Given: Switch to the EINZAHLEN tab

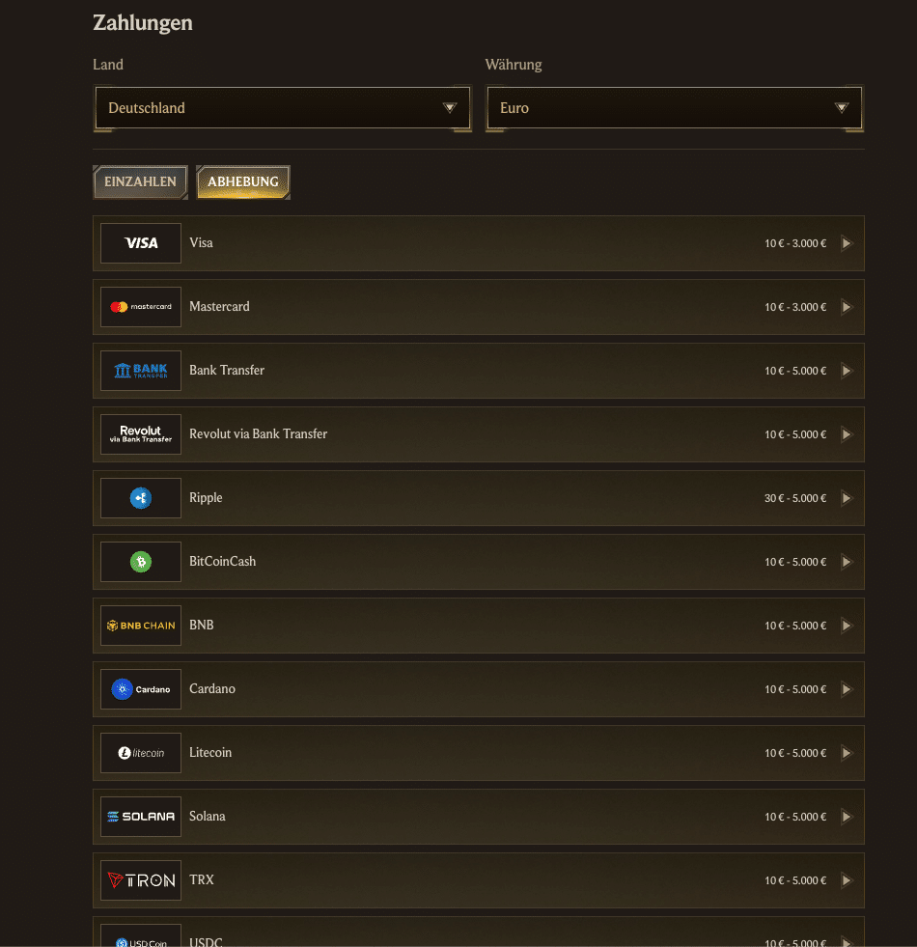Looking at the screenshot, I should [140, 181].
